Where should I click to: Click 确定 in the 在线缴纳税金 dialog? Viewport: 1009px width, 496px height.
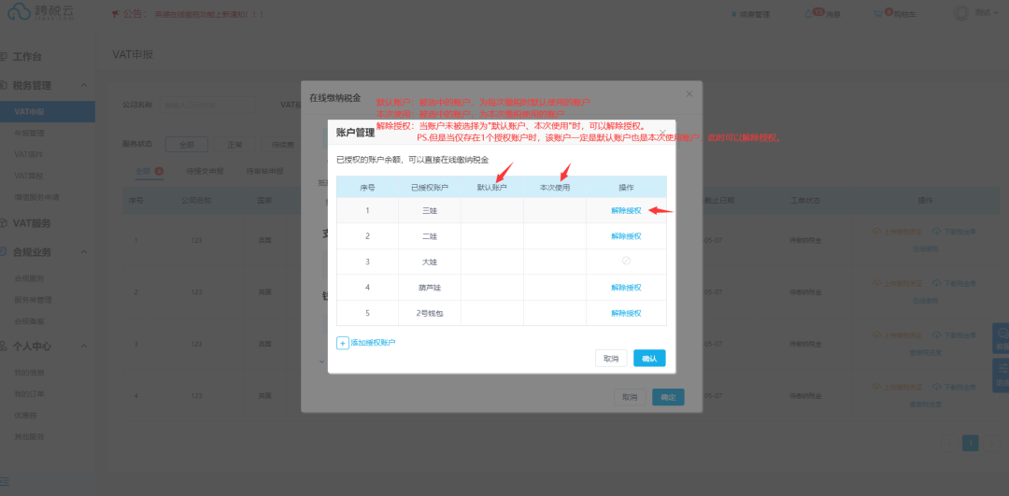point(668,398)
